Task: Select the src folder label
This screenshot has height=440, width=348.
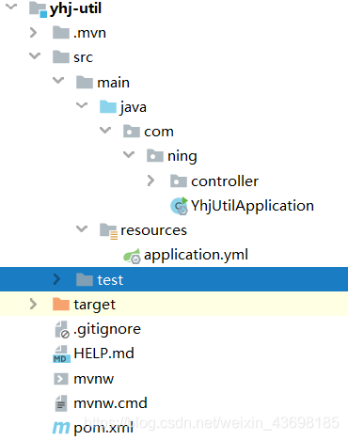Action: [x=83, y=57]
